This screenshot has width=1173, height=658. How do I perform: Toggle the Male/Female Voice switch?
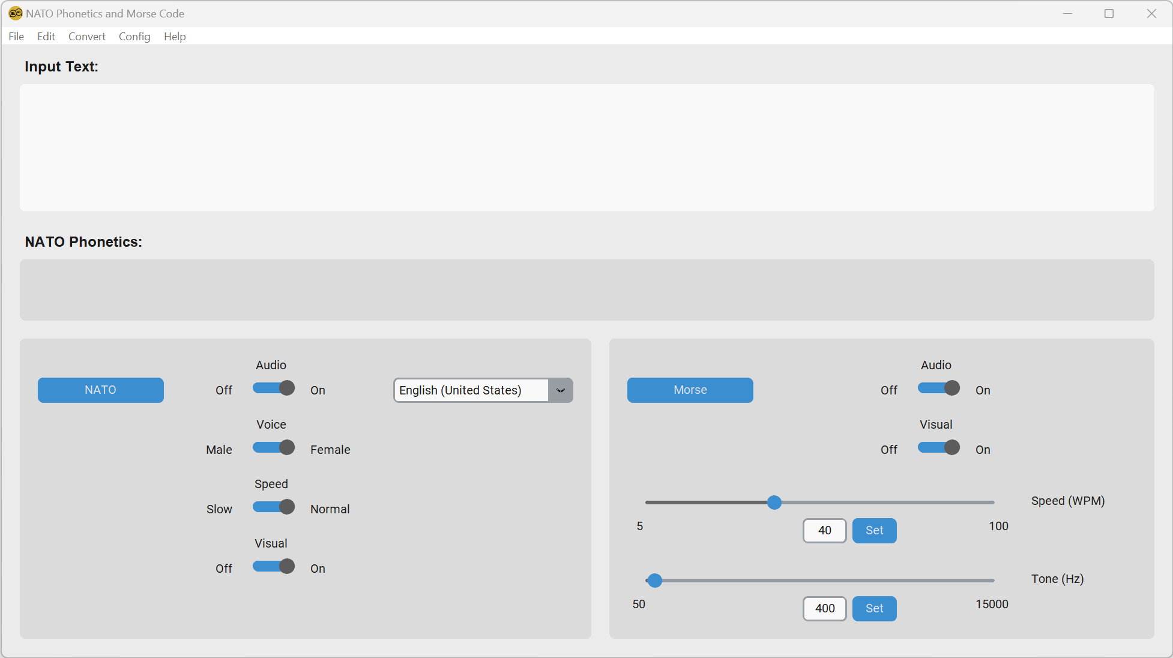click(274, 448)
